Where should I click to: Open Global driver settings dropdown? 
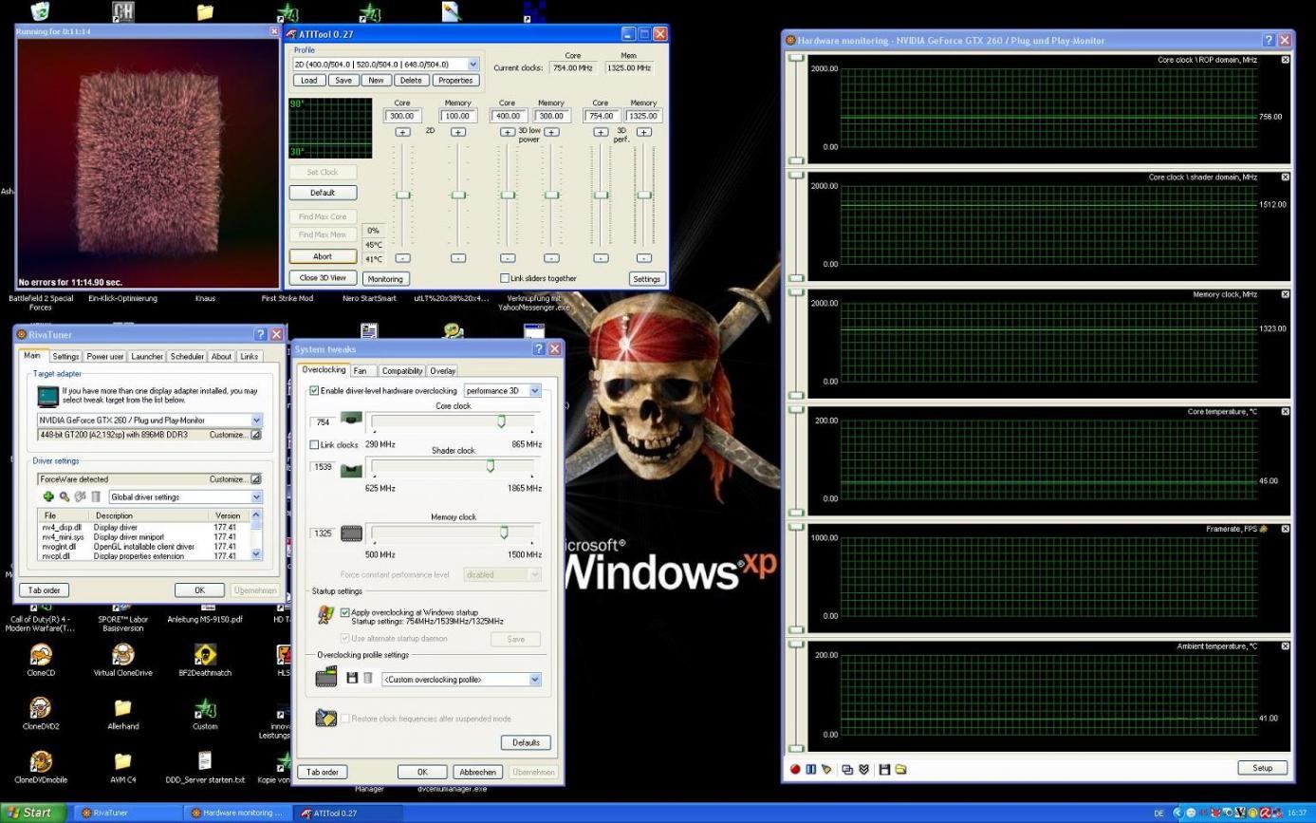tap(256, 496)
